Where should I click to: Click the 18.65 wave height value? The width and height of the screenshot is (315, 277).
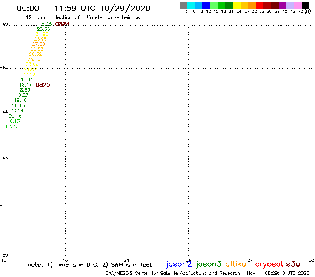pyautogui.click(x=24, y=90)
